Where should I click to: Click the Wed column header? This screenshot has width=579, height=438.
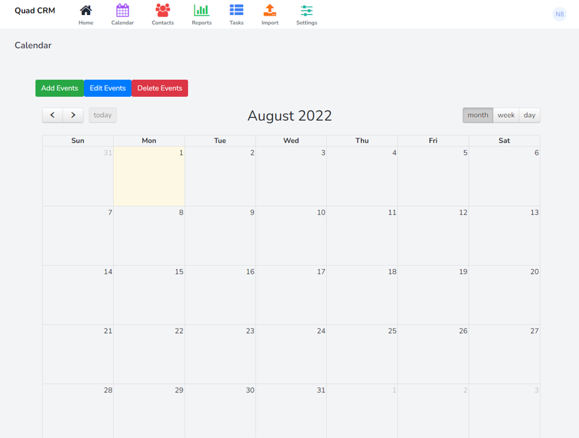pyautogui.click(x=291, y=141)
